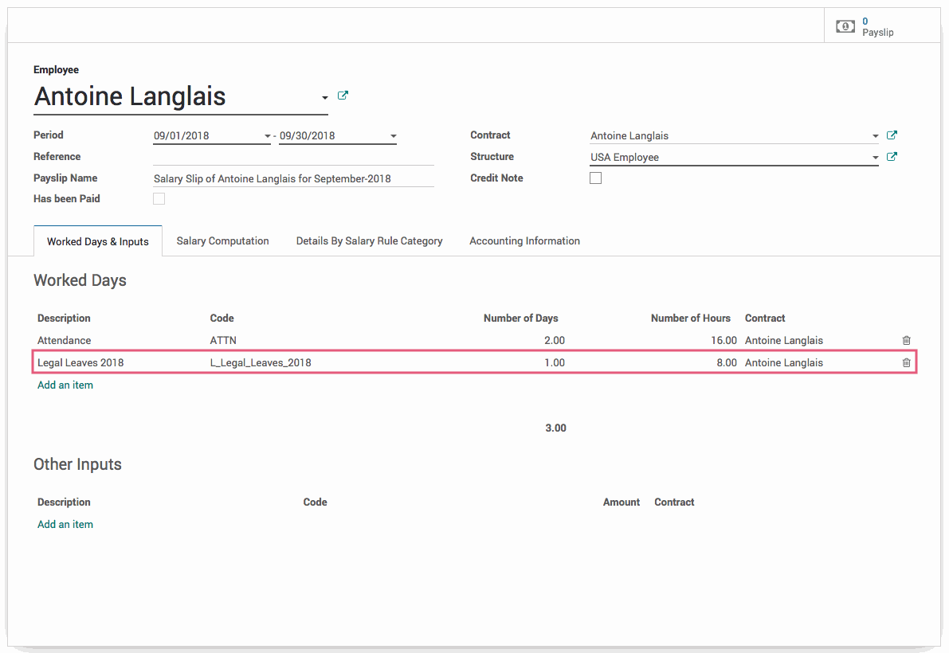This screenshot has height=653, width=949.
Task: Expand the Structure dropdown arrow
Action: tap(875, 157)
